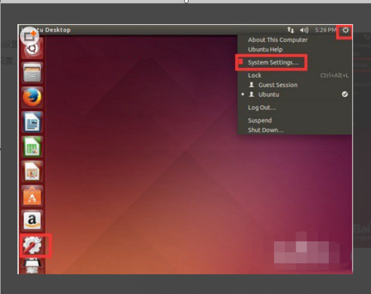
Task: Open the Amazon launcher icon
Action: (x=32, y=220)
